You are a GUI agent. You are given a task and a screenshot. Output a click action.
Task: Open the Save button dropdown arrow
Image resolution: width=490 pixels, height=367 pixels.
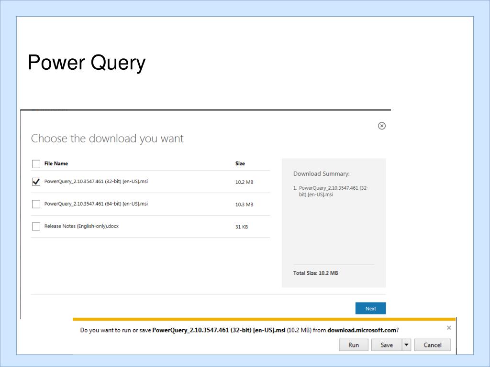406,345
